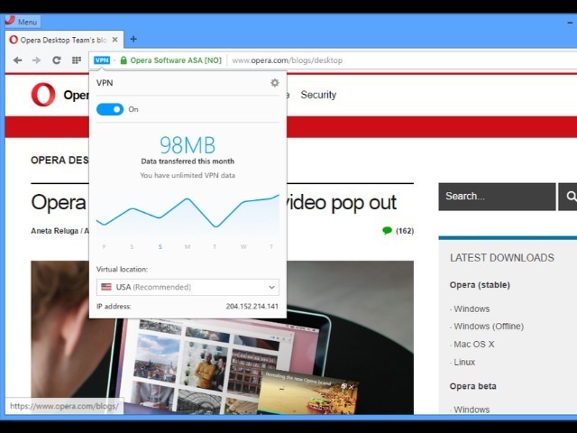Click the green comments bubble icon
The width and height of the screenshot is (577, 433).
click(x=387, y=231)
